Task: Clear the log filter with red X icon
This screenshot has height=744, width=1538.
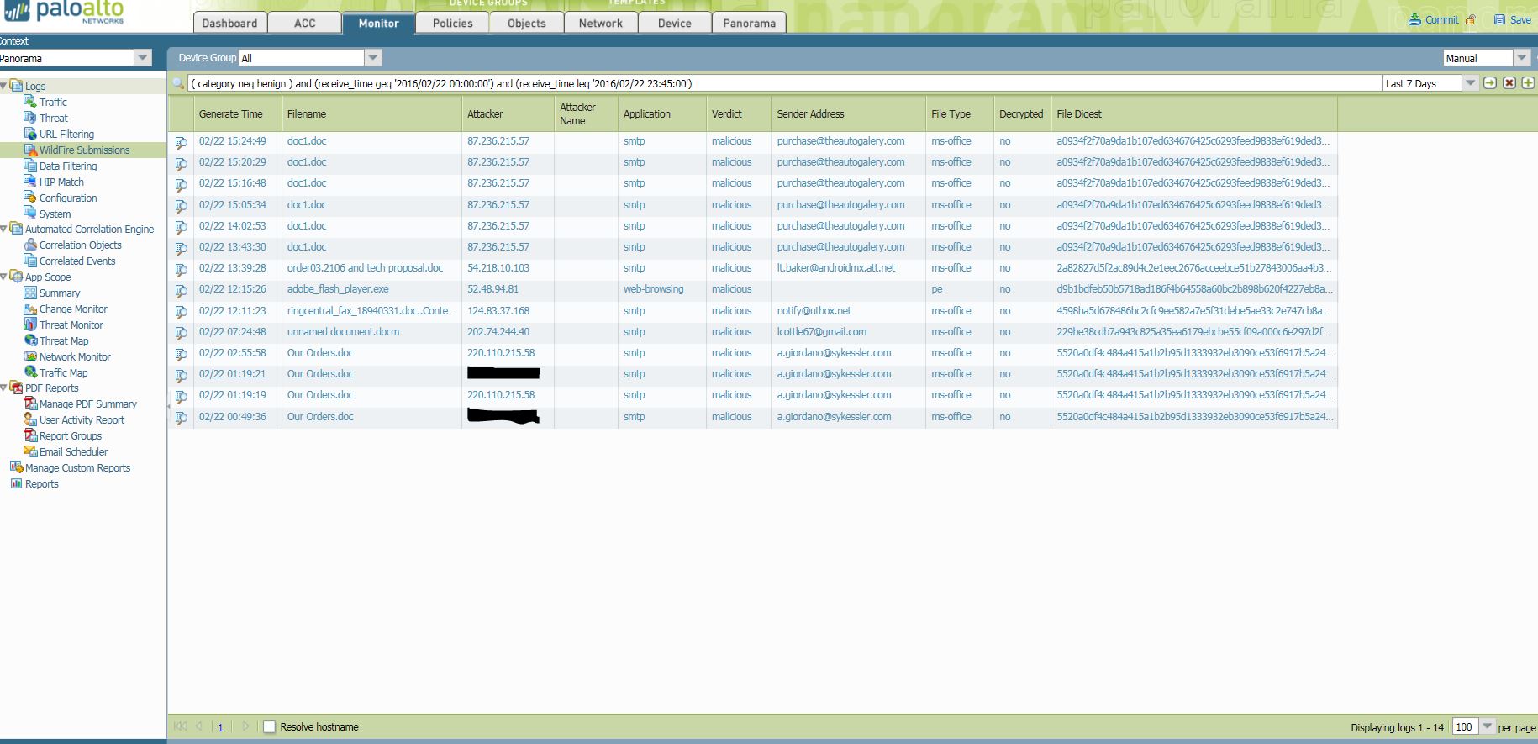Action: point(1509,82)
